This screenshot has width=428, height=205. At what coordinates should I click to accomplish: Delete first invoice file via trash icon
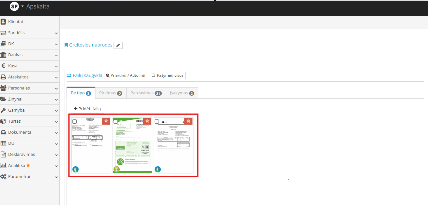coord(106,121)
